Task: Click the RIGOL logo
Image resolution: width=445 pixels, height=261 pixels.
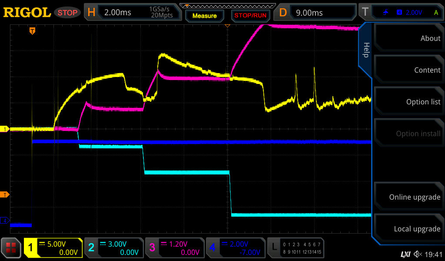Action: [27, 13]
